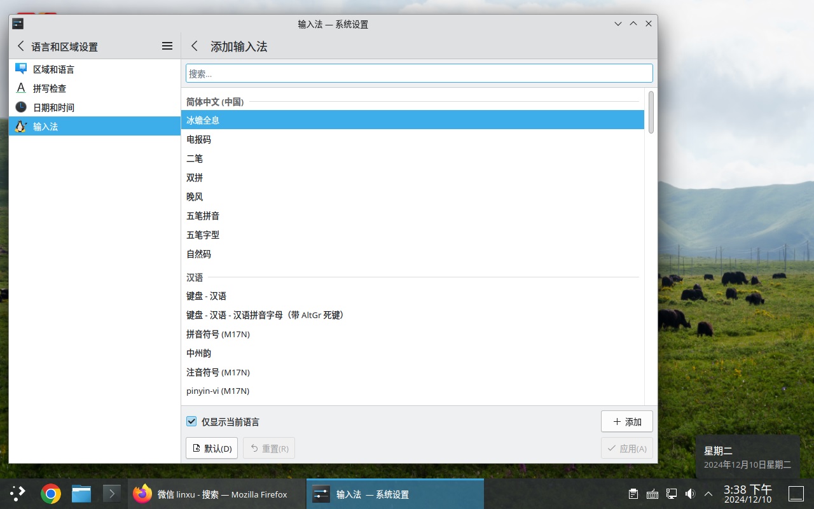Viewport: 814px width, 509px height.
Task: Click the 添加 button
Action: click(626, 421)
